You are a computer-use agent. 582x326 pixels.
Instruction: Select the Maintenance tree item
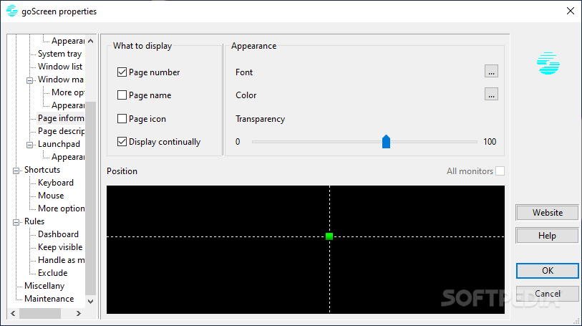49,299
